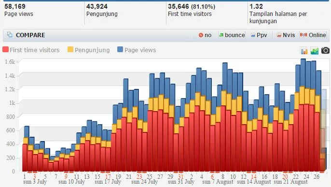Screen dimensions: 331x187
Task: Click the Online broadcast signal icon
Action: pos(303,35)
